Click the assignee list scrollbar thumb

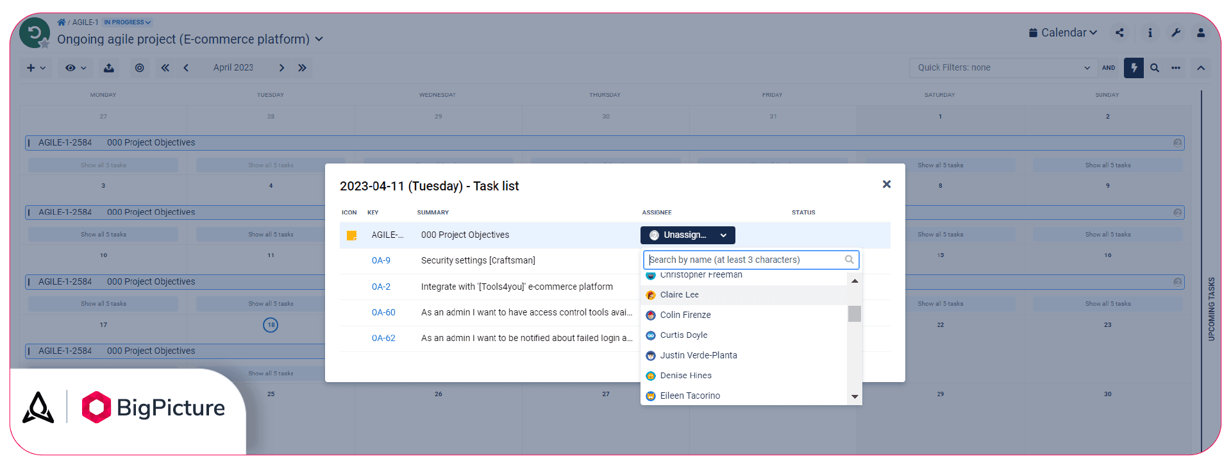[855, 313]
